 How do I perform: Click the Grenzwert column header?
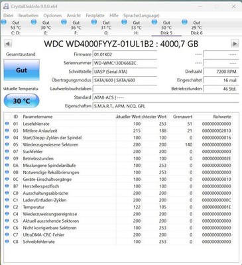pyautogui.click(x=180, y=117)
